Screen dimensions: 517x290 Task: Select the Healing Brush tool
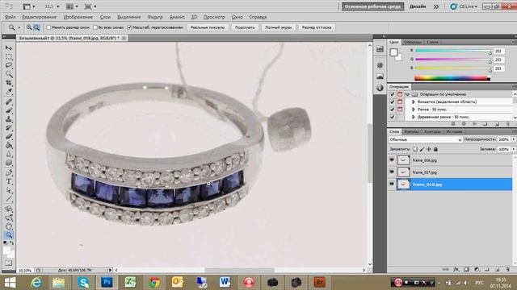pos(9,101)
